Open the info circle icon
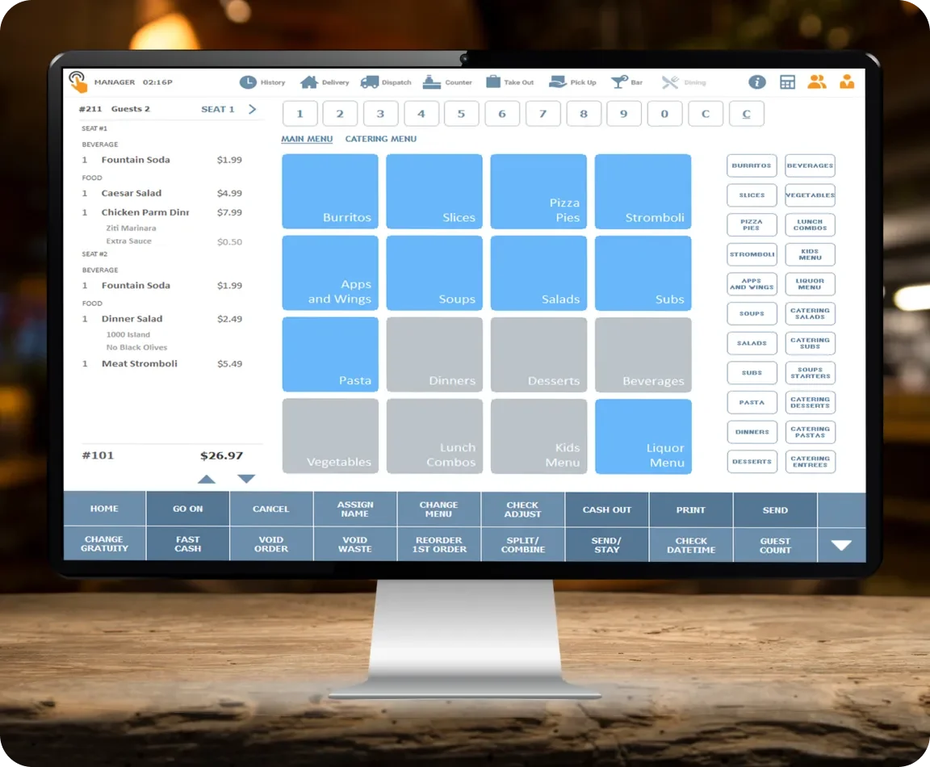Viewport: 930px width, 767px height. coord(756,82)
